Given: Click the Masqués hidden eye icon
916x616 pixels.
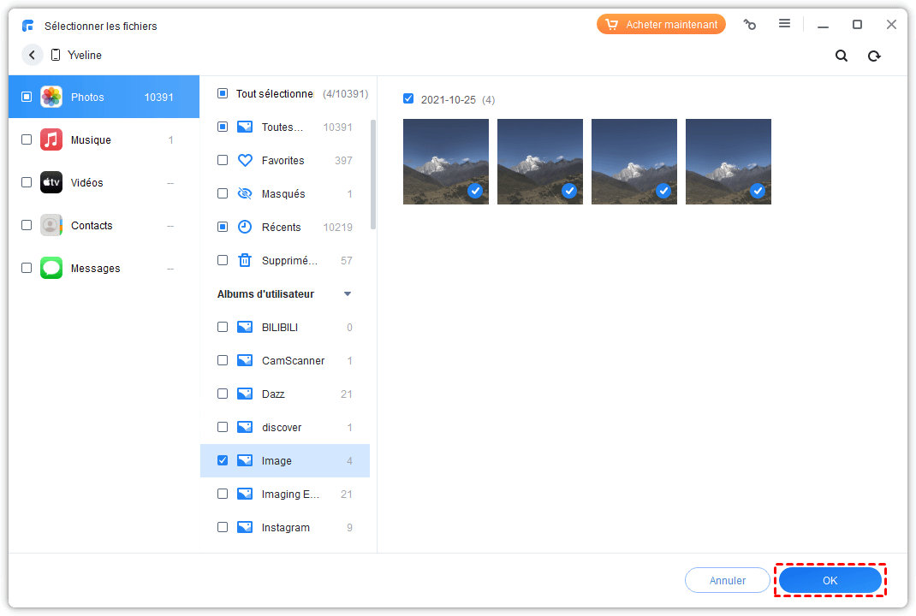Looking at the screenshot, I should pyautogui.click(x=245, y=193).
